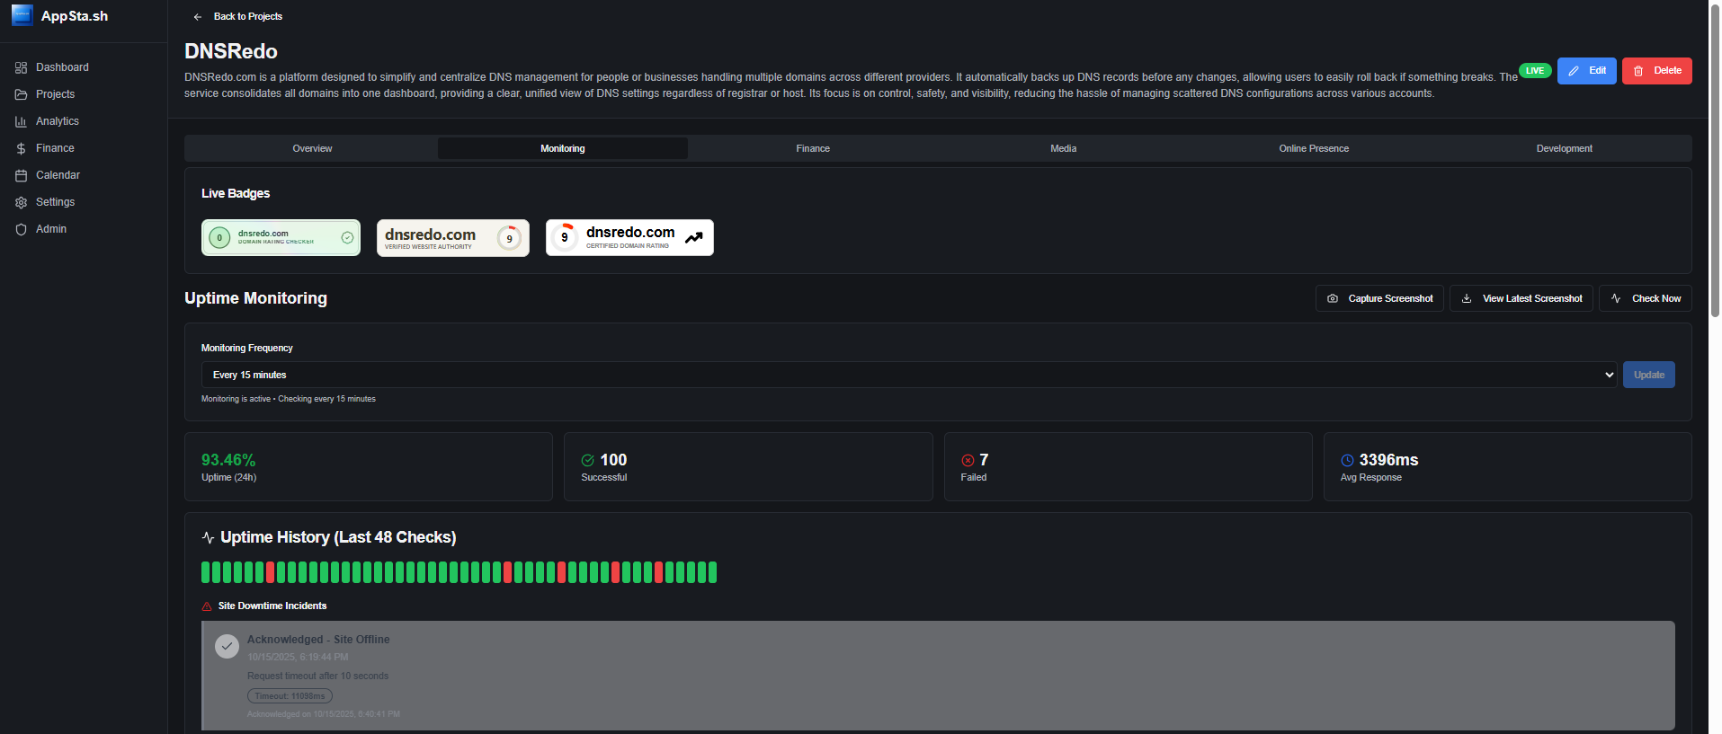Viewport: 1722px width, 734px height.
Task: Click the AppSta.sh logo icon
Action: pyautogui.click(x=22, y=15)
